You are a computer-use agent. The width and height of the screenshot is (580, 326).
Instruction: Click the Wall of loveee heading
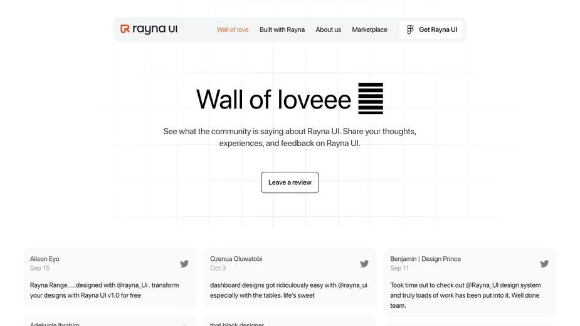point(273,99)
